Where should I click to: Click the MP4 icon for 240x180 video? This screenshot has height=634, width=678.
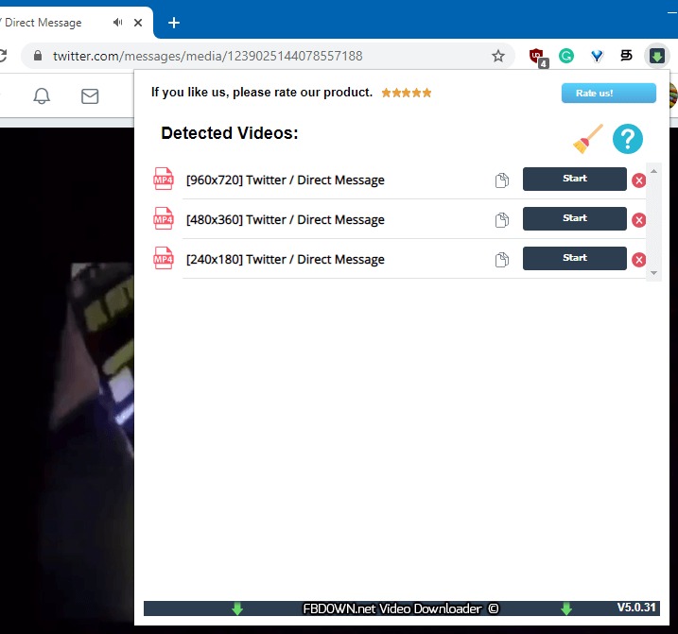click(x=164, y=258)
